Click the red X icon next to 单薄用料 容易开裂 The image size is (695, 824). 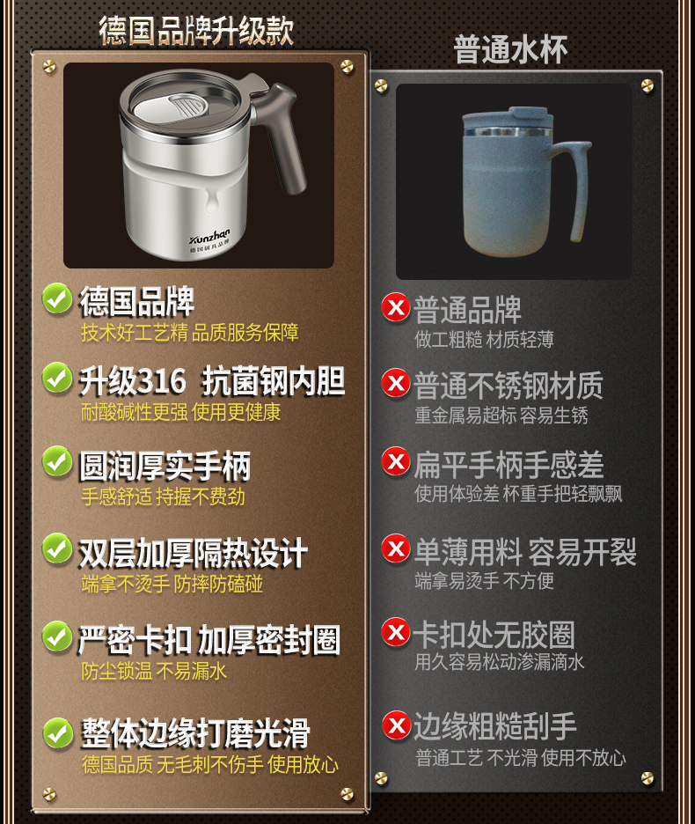click(x=396, y=548)
